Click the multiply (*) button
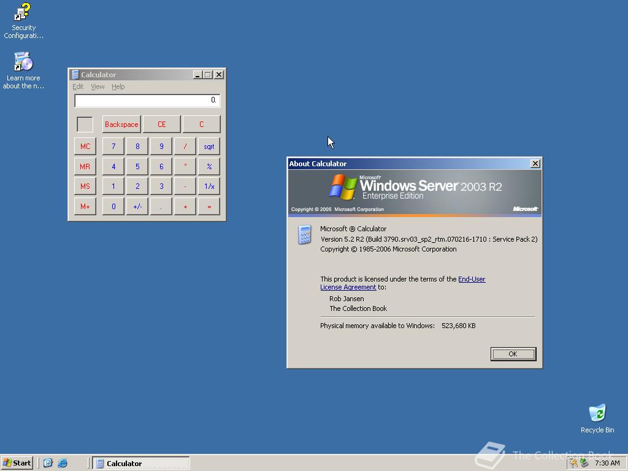628x471 pixels. [x=185, y=166]
